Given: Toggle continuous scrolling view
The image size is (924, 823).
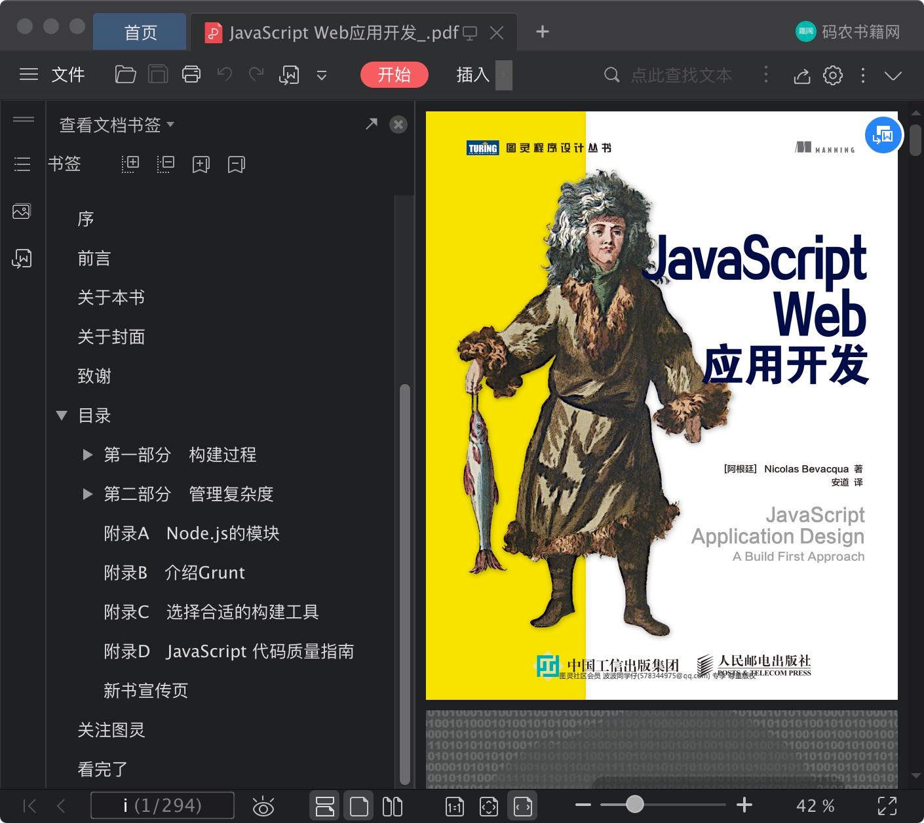Looking at the screenshot, I should 325,806.
